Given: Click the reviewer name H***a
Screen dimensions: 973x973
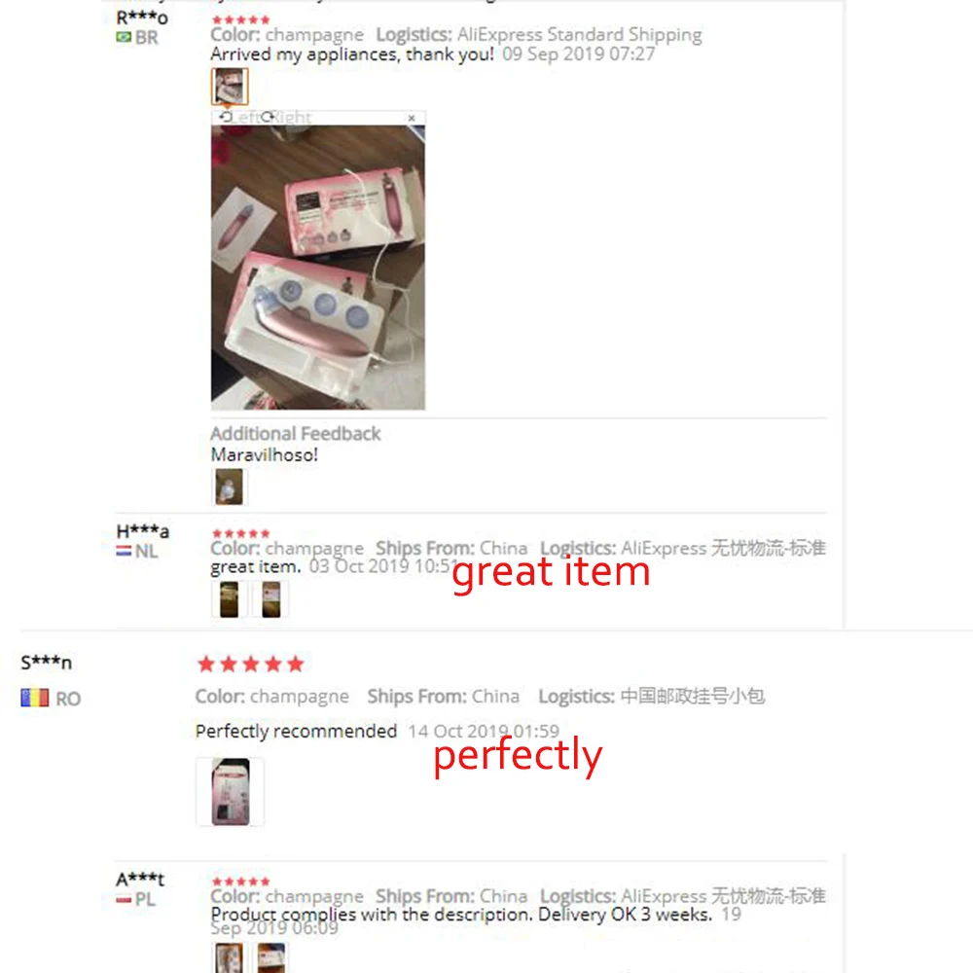Looking at the screenshot, I should pos(143,531).
